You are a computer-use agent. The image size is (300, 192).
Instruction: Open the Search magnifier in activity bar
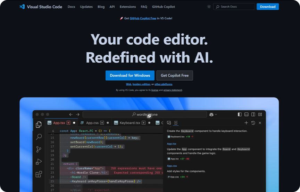39,137
